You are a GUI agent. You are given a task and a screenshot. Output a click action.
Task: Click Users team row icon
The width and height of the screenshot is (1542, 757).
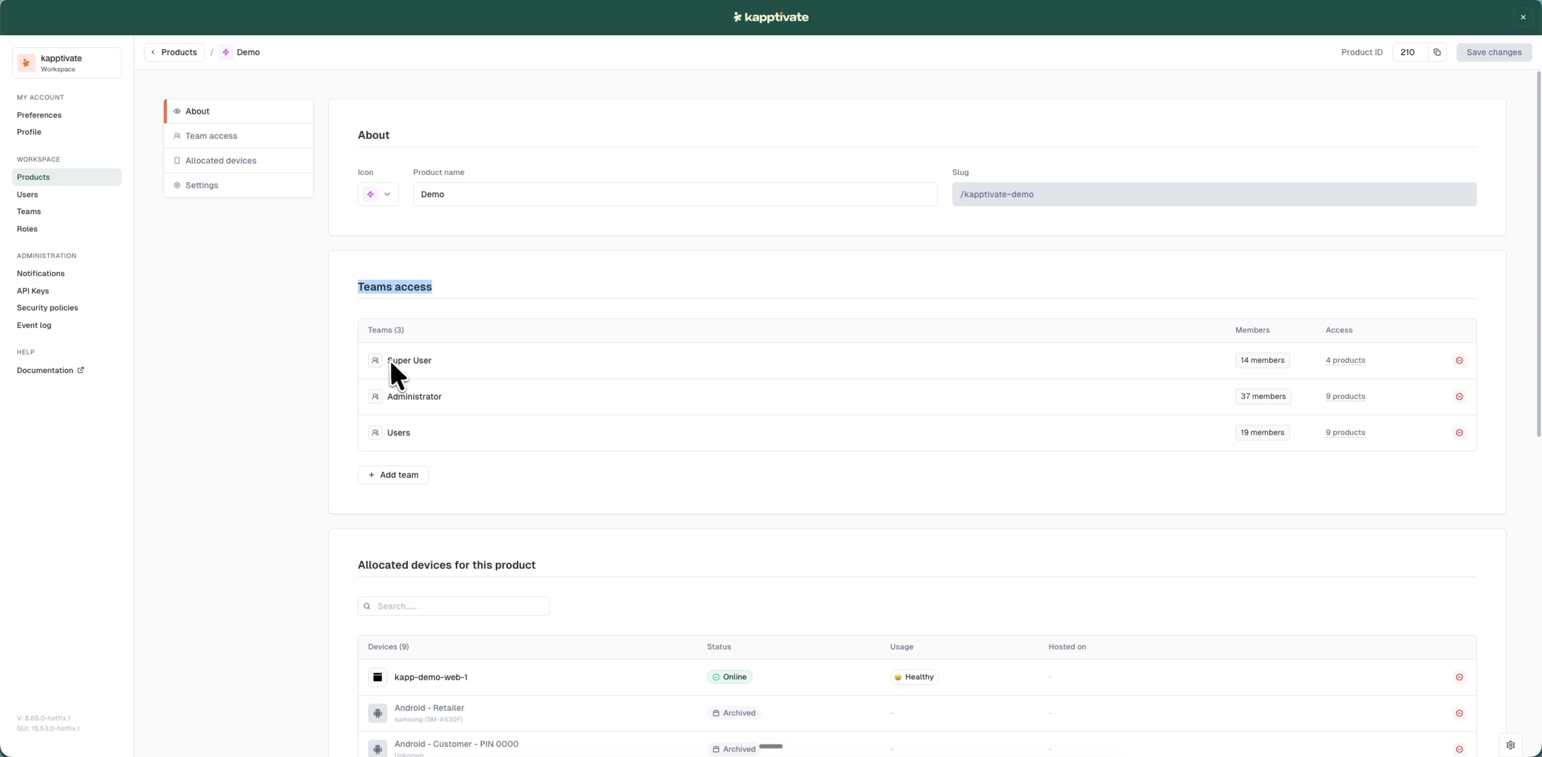point(375,433)
